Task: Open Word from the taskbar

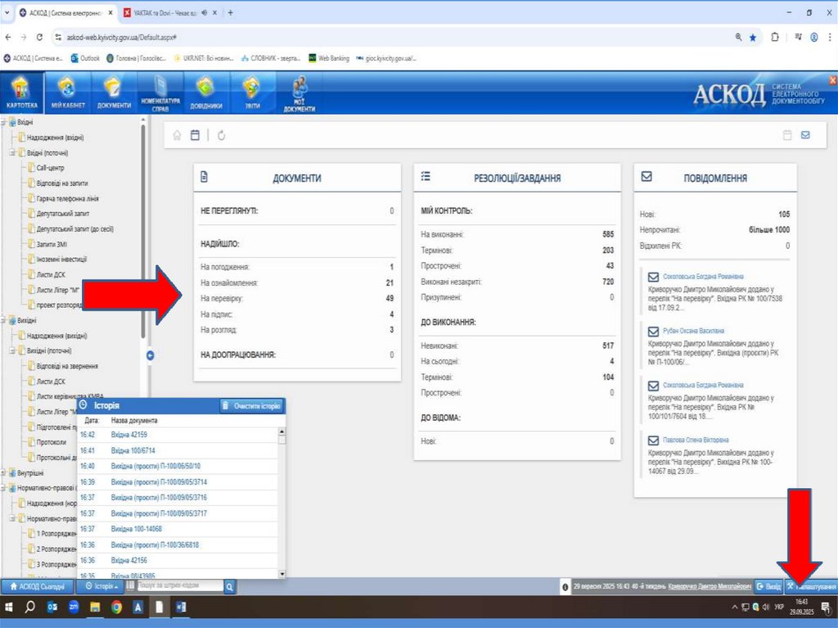Action: [x=181, y=608]
